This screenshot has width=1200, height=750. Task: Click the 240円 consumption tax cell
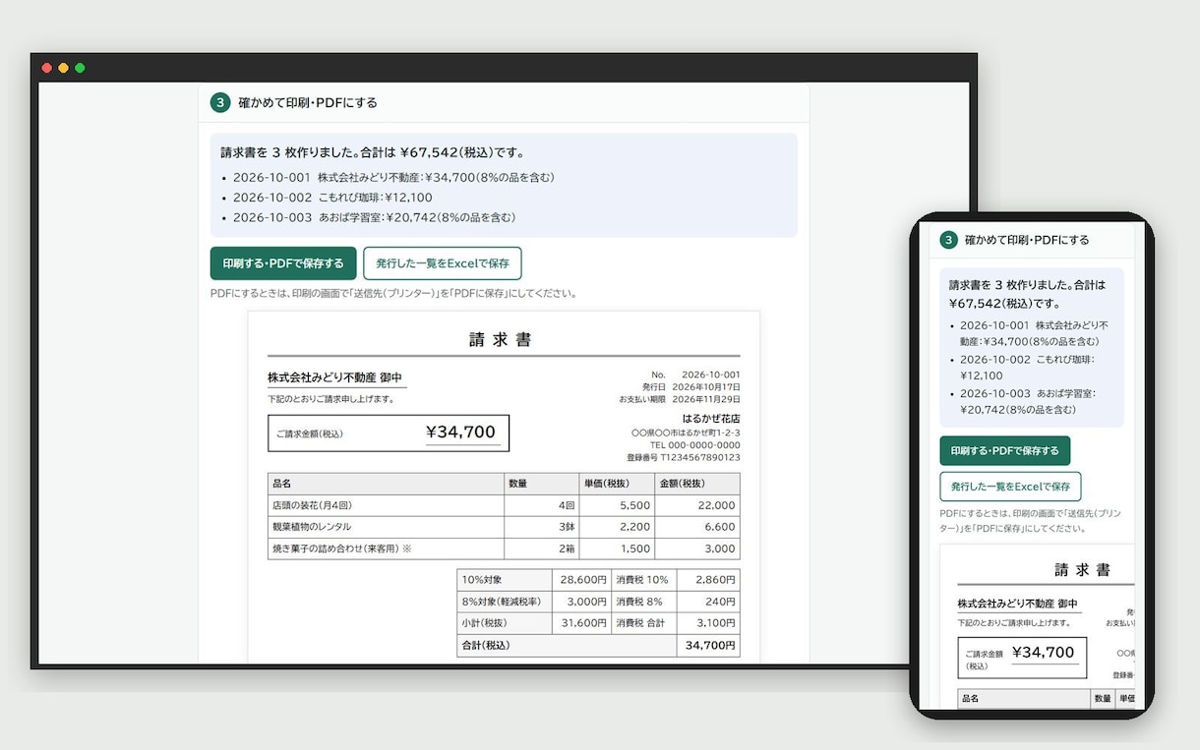tap(708, 602)
